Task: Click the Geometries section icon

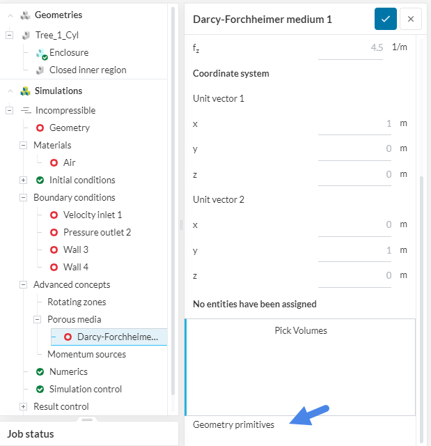Action: click(25, 15)
